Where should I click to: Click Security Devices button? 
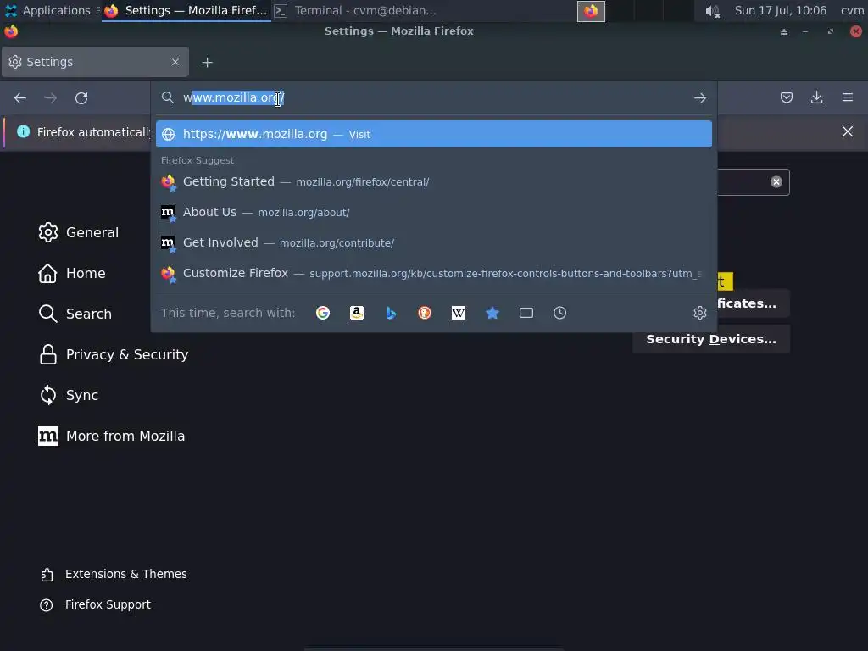(711, 339)
